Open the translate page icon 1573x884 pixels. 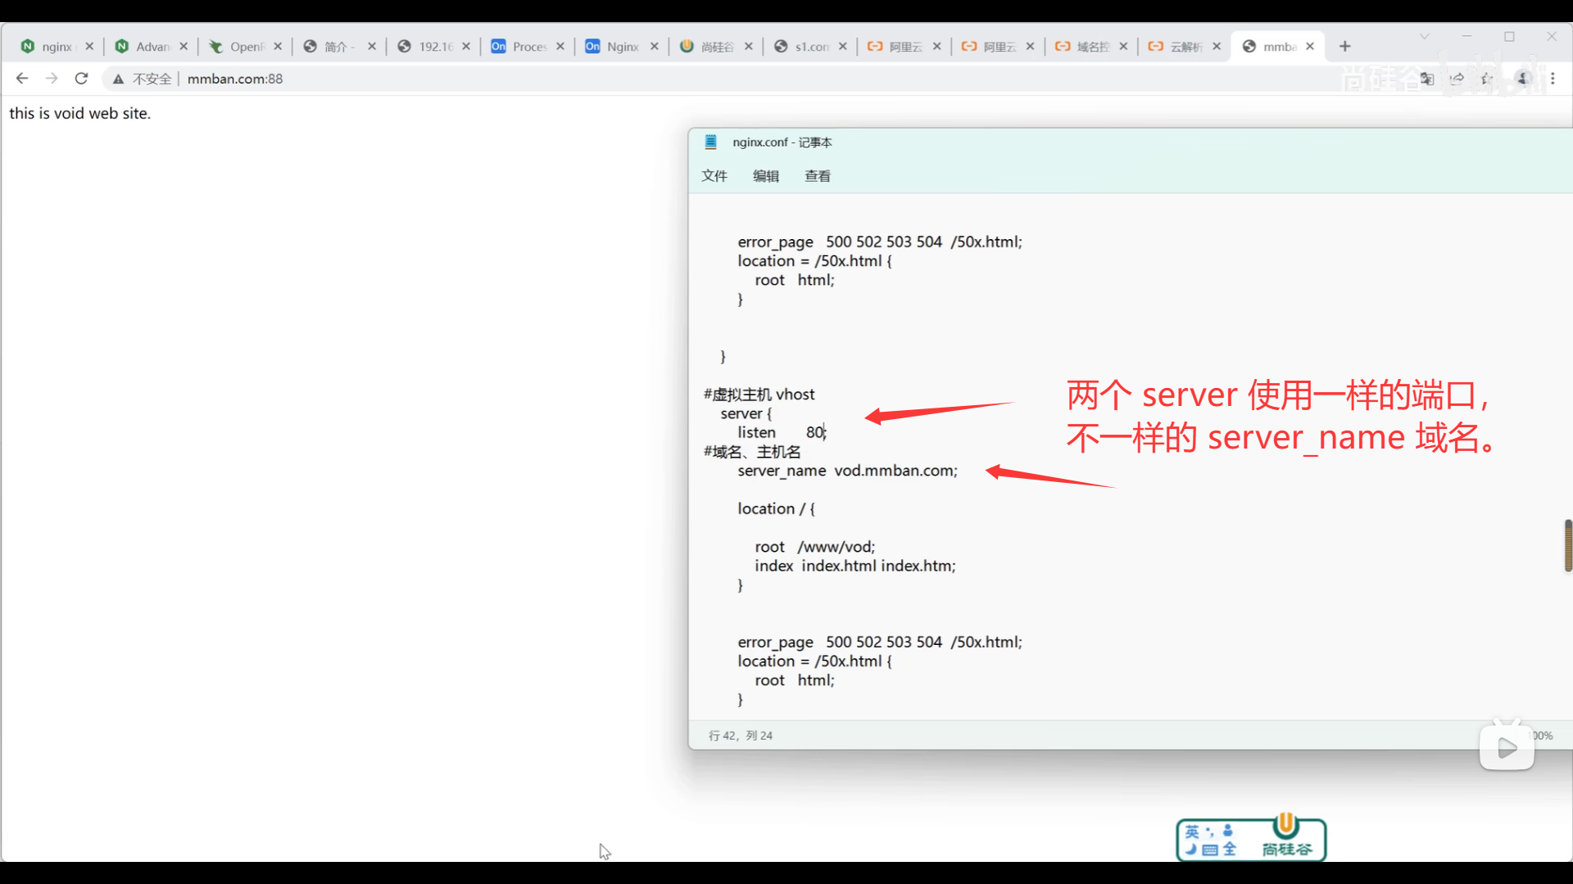(x=1427, y=79)
